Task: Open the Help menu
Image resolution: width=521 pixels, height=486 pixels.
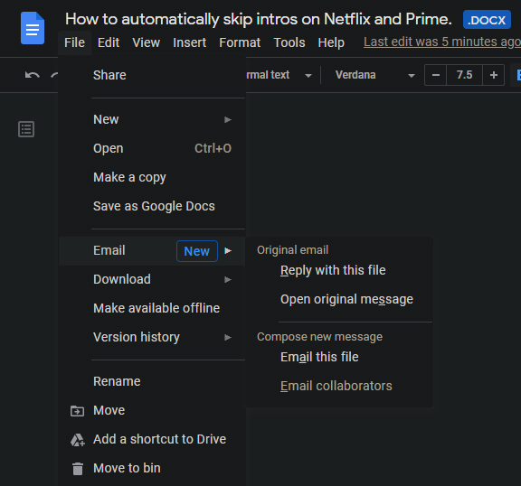Action: [x=331, y=42]
